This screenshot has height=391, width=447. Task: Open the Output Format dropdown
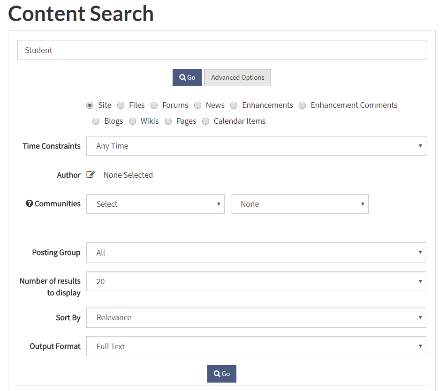(256, 346)
